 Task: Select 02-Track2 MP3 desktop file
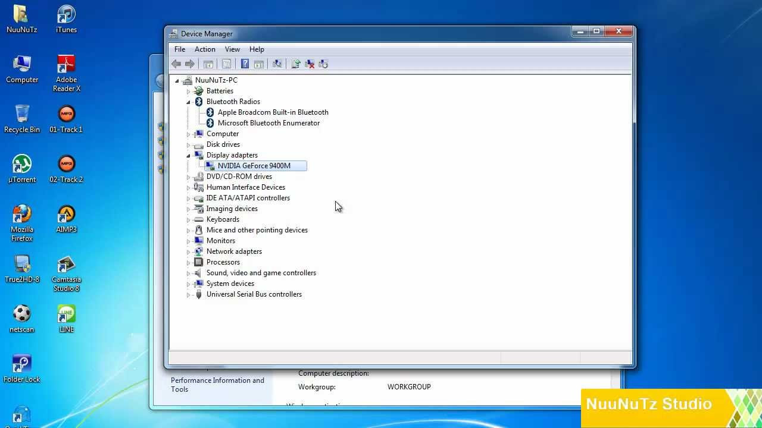point(66,169)
